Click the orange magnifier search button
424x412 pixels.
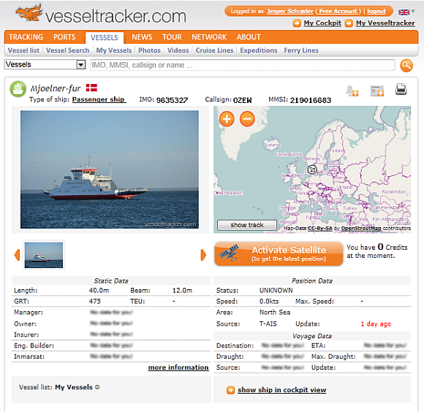pos(406,66)
